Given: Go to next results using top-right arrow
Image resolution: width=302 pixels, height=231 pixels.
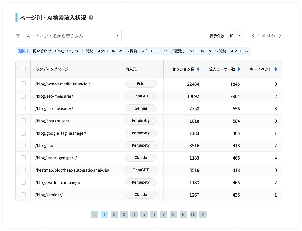Looking at the screenshot, I should point(280,36).
